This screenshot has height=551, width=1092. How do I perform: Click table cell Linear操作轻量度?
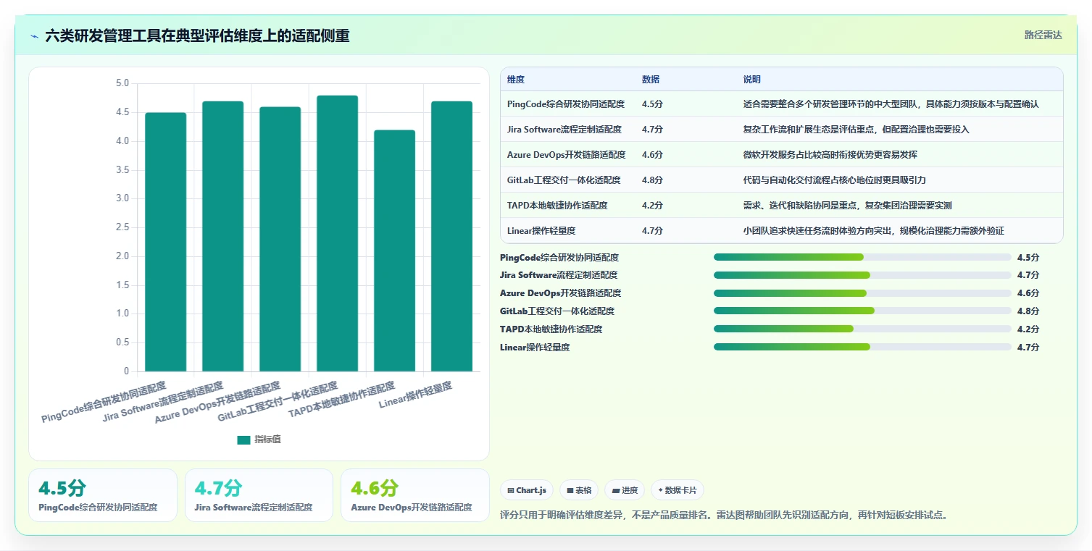click(542, 231)
